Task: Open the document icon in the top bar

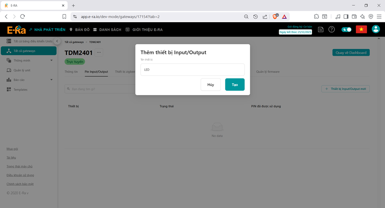Action: coord(321,30)
